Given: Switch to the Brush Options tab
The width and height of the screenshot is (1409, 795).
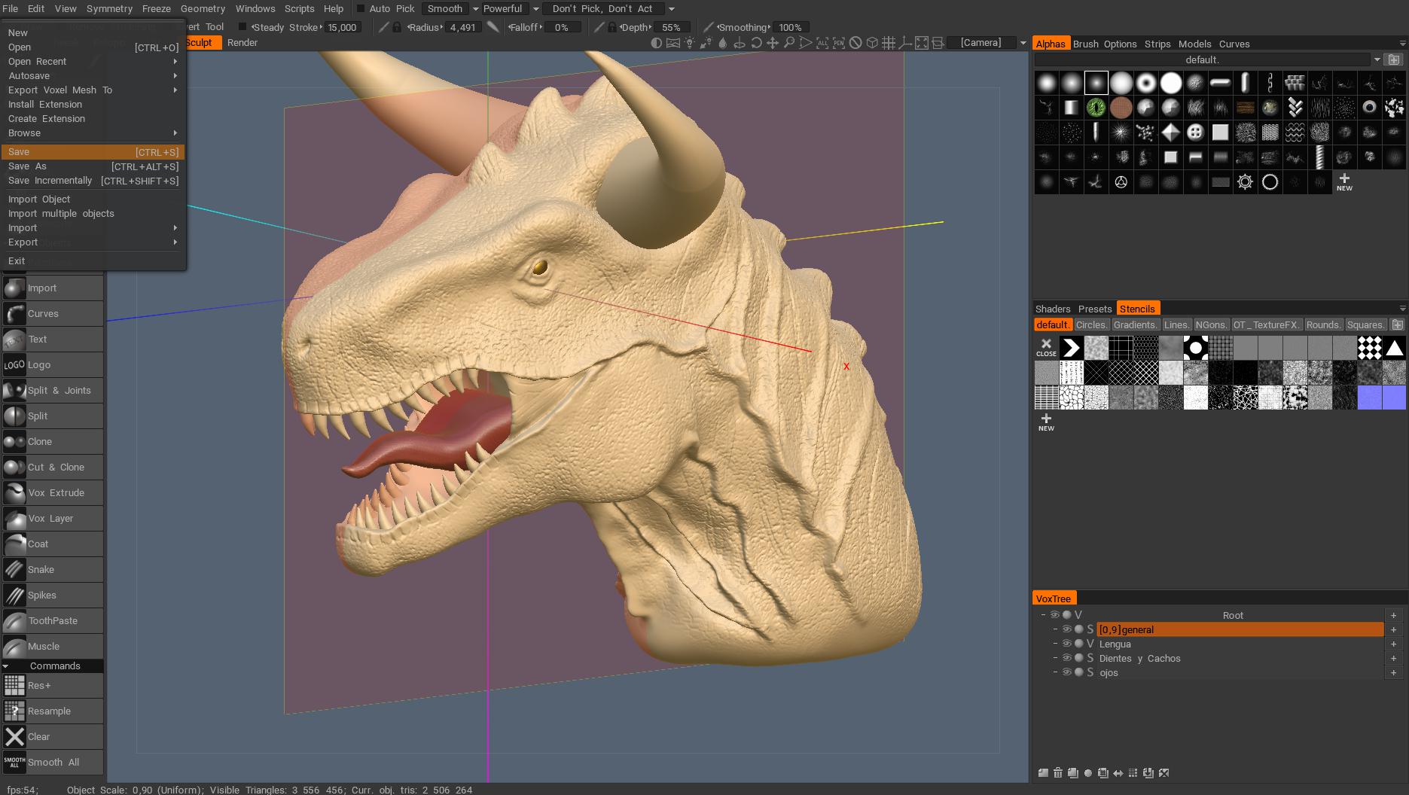Looking at the screenshot, I should [x=1104, y=44].
